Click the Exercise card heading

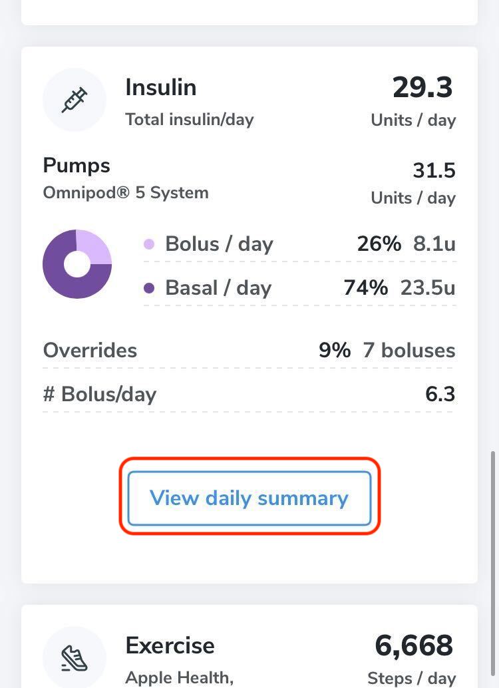(170, 645)
